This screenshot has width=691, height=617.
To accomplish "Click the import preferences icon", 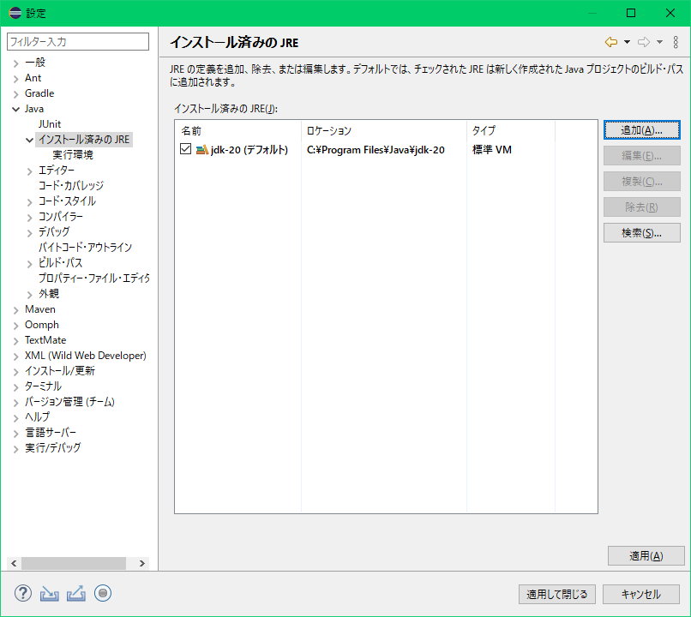I will coord(50,594).
